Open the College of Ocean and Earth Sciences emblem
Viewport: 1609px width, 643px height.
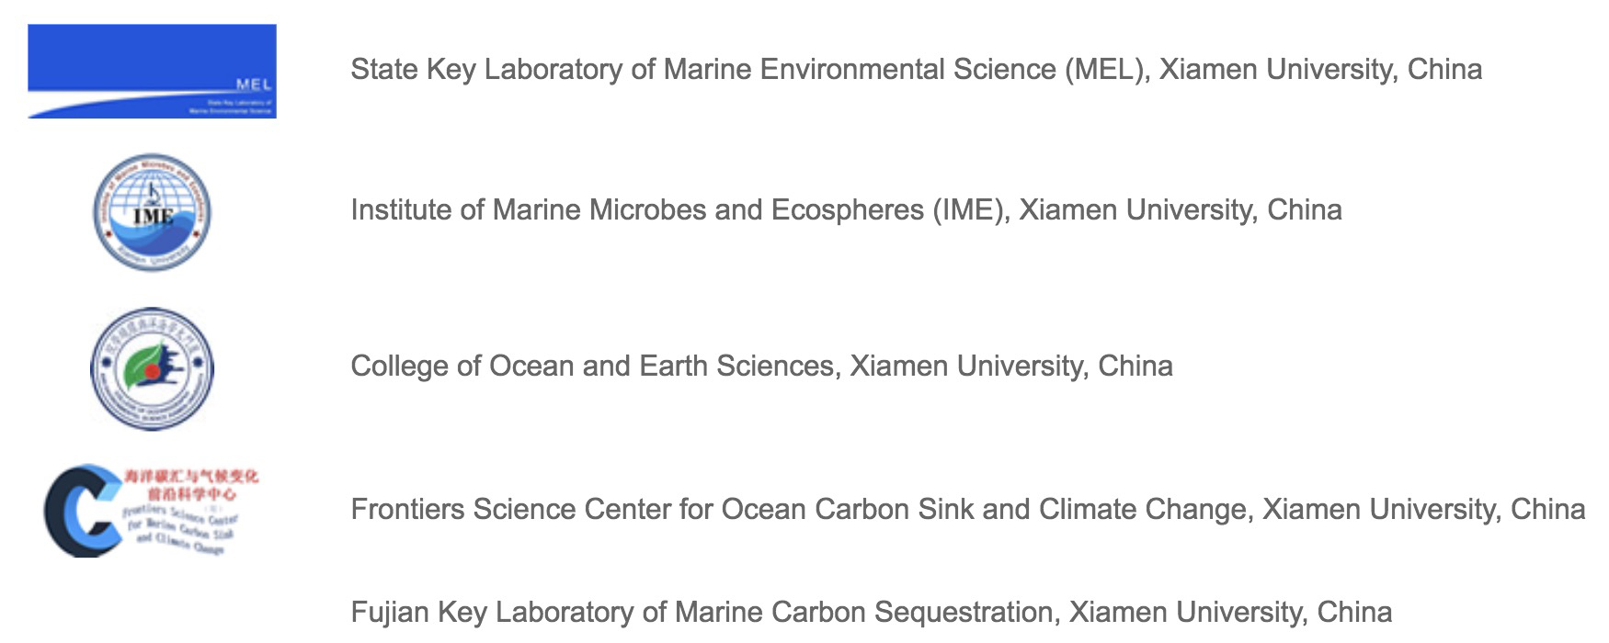tap(152, 368)
